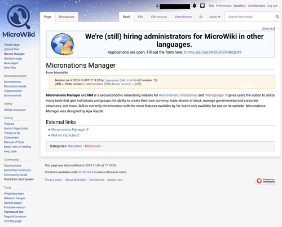The width and height of the screenshot is (282, 227).
Task: Click the search magnifier icon
Action: point(277,17)
